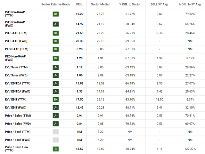Click the B grade badge for Price / Cash Flow

click(x=56, y=149)
